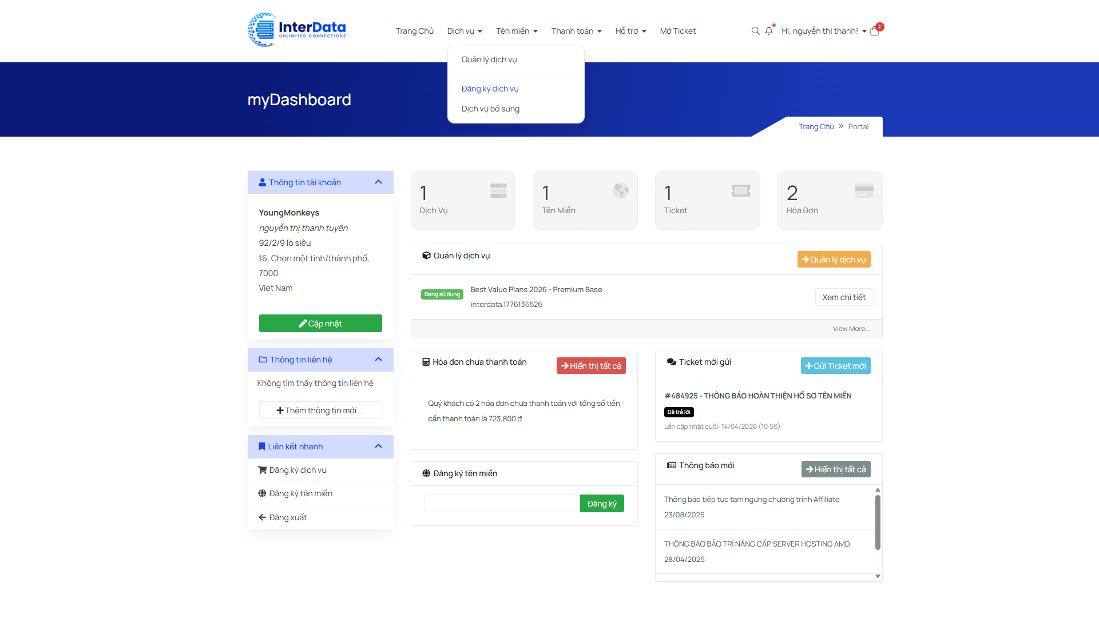The width and height of the screenshot is (1099, 626).
Task: Collapse the Thông tin tài khoản panel
Action: 378,182
